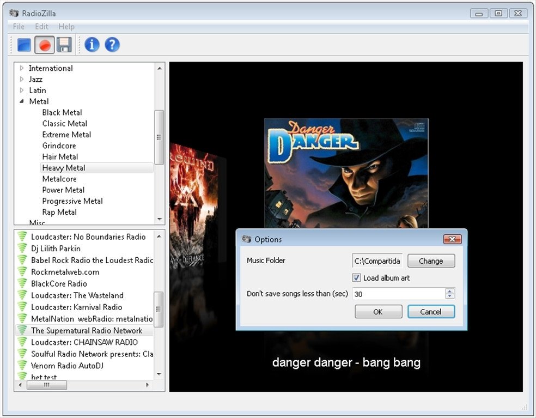This screenshot has width=536, height=418.
Task: Click the signal icon beside Loudcaster: The Wasteland
Action: point(22,295)
